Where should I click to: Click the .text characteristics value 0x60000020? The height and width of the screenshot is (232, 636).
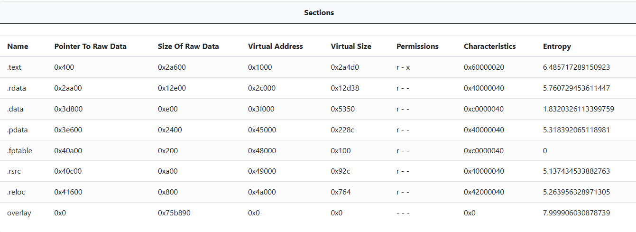point(484,67)
